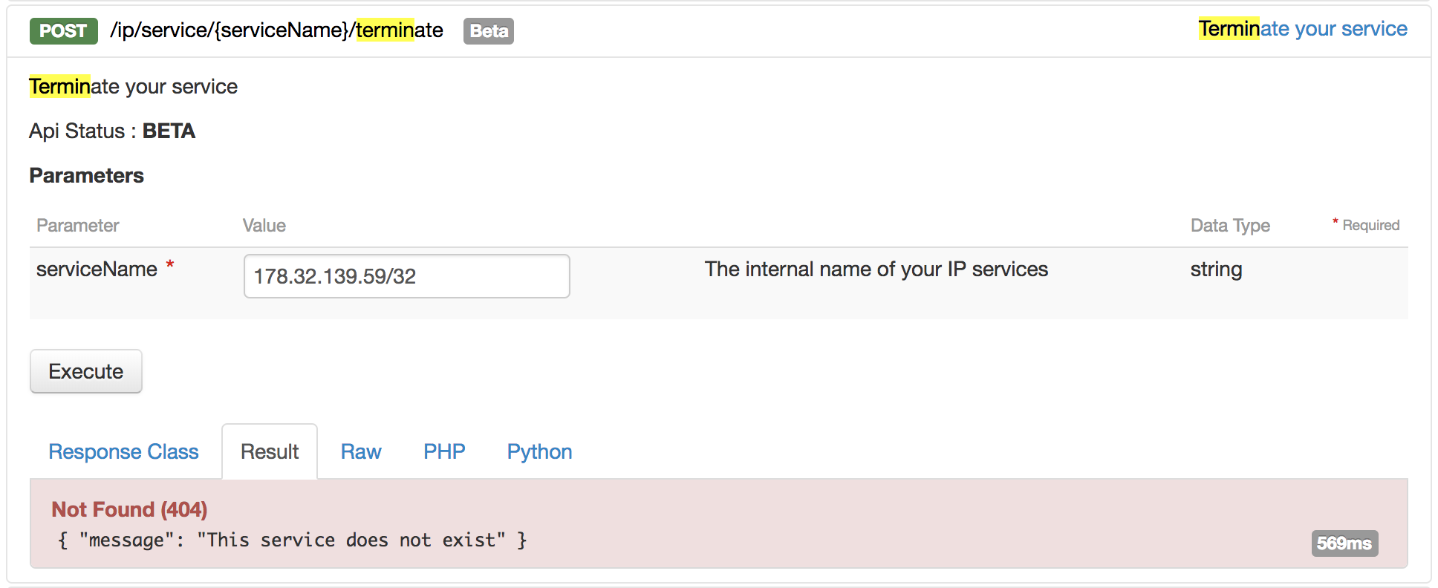Show the Python code tab
The image size is (1438, 588).
539,451
